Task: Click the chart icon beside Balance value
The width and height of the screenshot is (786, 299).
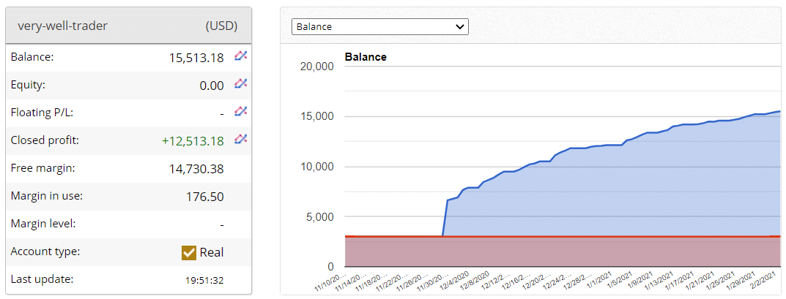Action: pos(240,56)
